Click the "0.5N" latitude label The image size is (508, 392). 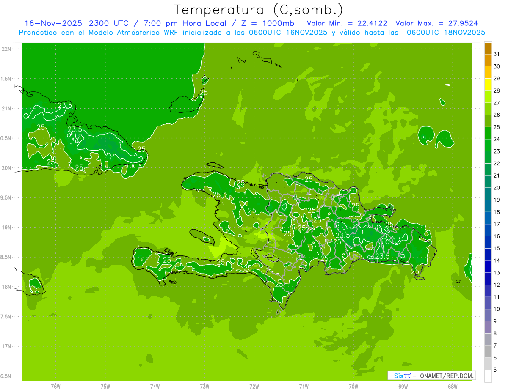6,138
